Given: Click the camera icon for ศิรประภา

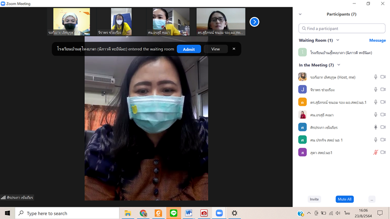Looking at the screenshot, I should pos(383,127).
